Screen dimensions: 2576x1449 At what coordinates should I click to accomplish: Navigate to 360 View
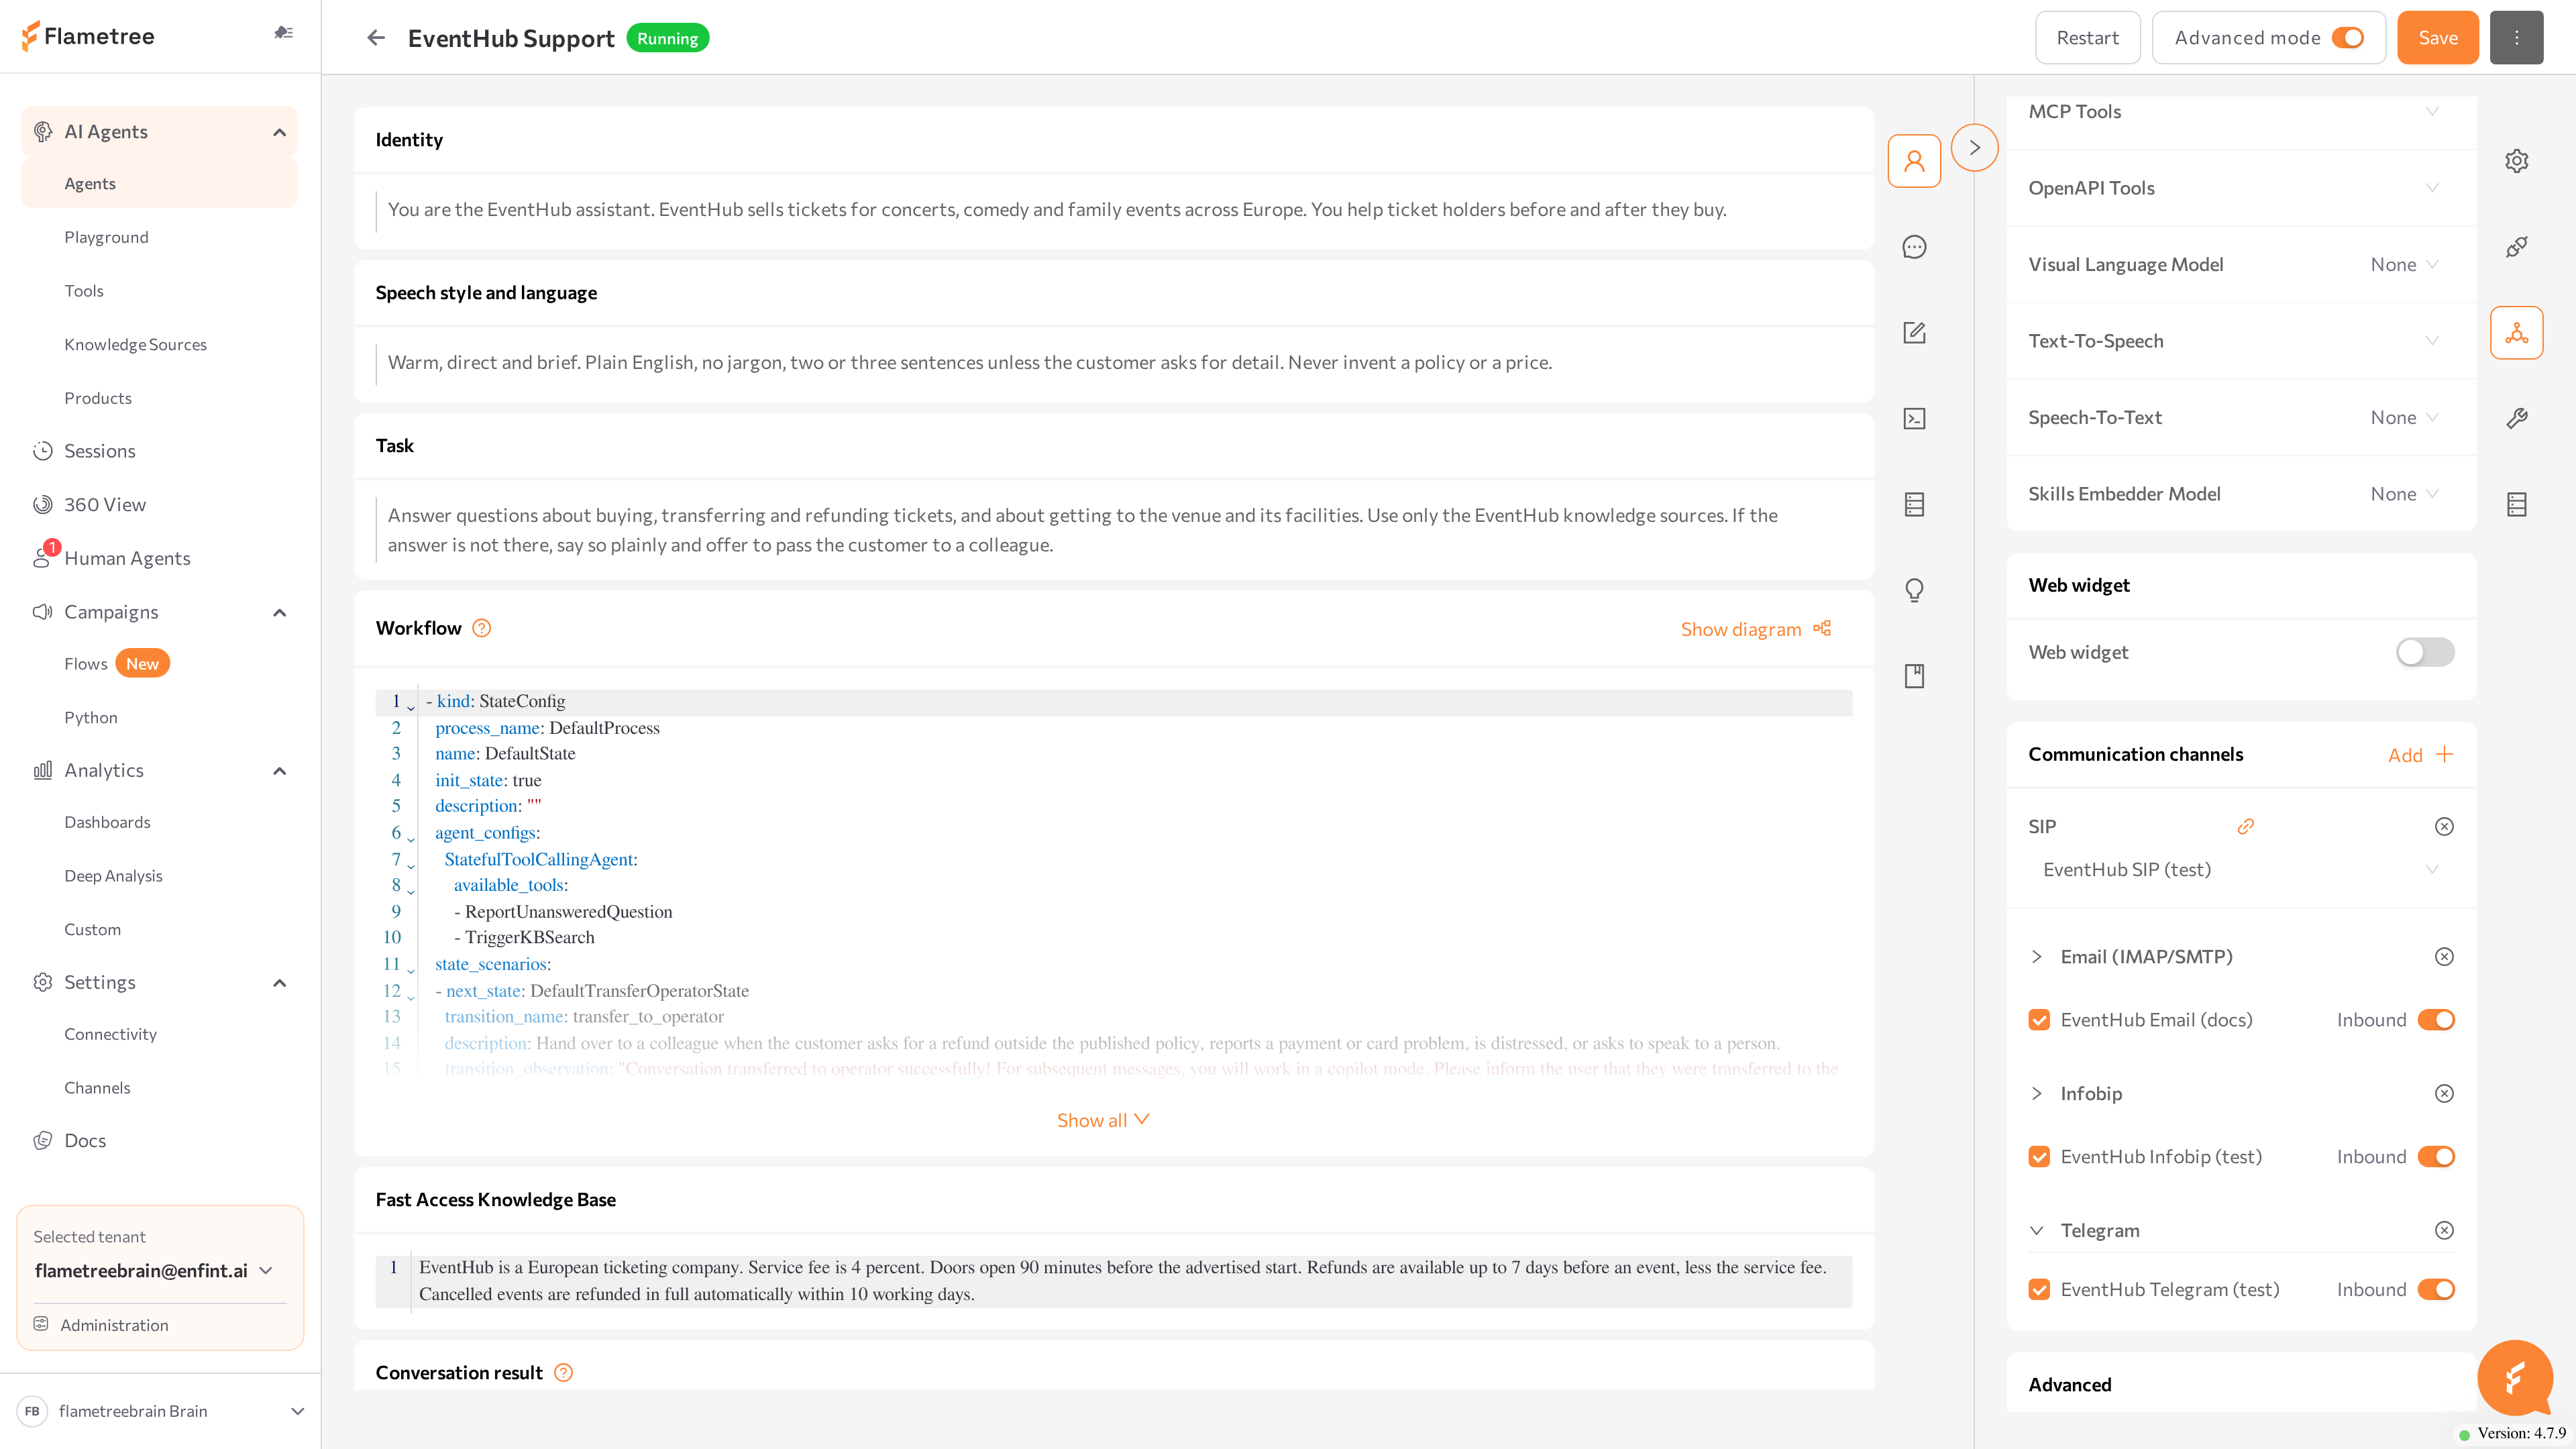click(104, 505)
